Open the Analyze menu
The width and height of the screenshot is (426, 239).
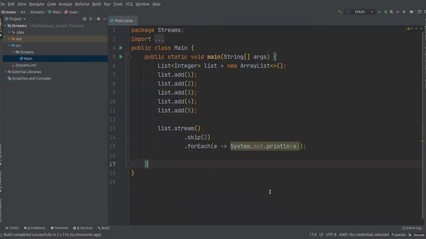tap(65, 4)
